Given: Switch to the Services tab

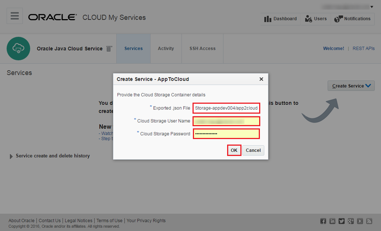Looking at the screenshot, I should (x=133, y=49).
